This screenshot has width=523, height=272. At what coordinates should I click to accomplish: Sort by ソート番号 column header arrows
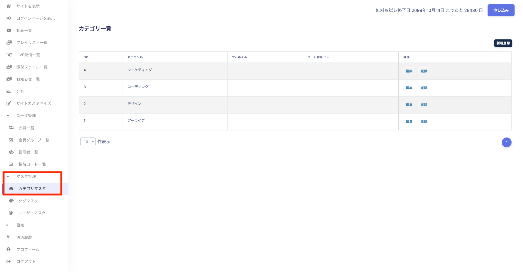coord(327,57)
